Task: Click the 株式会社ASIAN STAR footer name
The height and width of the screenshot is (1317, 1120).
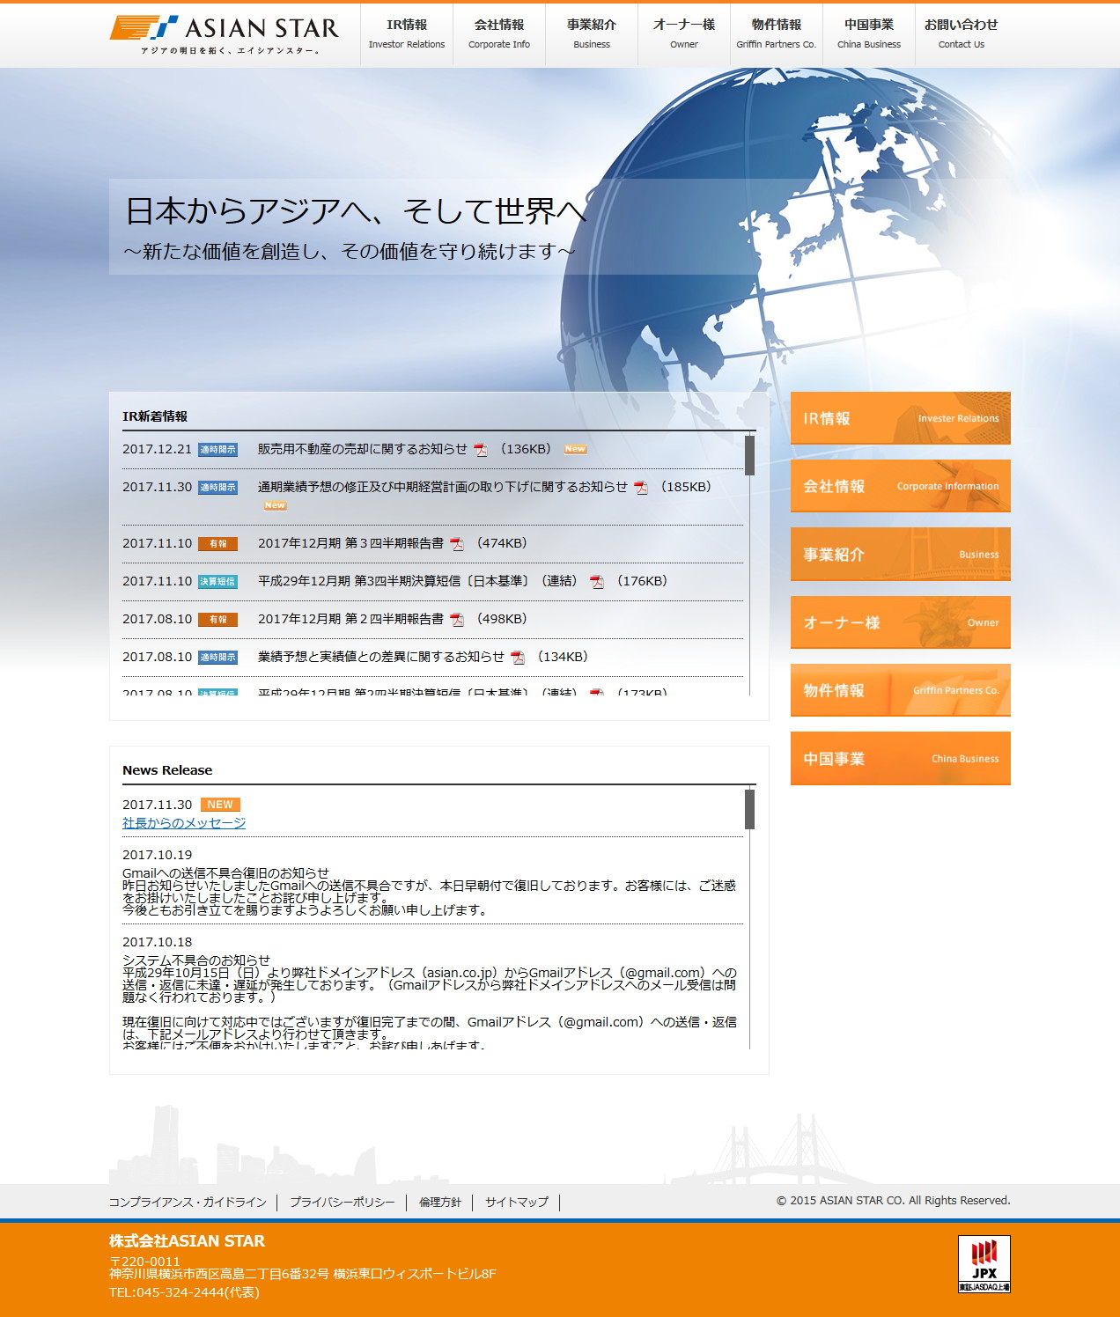Action: pyautogui.click(x=187, y=1241)
